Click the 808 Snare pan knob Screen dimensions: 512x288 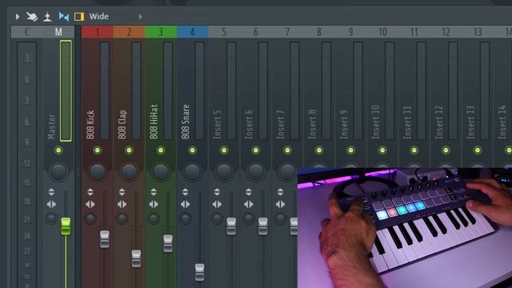coord(192,171)
